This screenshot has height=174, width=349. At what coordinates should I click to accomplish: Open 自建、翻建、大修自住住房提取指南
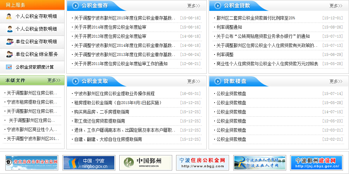tap(108, 140)
